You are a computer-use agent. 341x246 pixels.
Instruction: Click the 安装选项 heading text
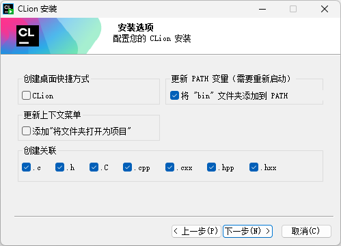pyautogui.click(x=135, y=28)
